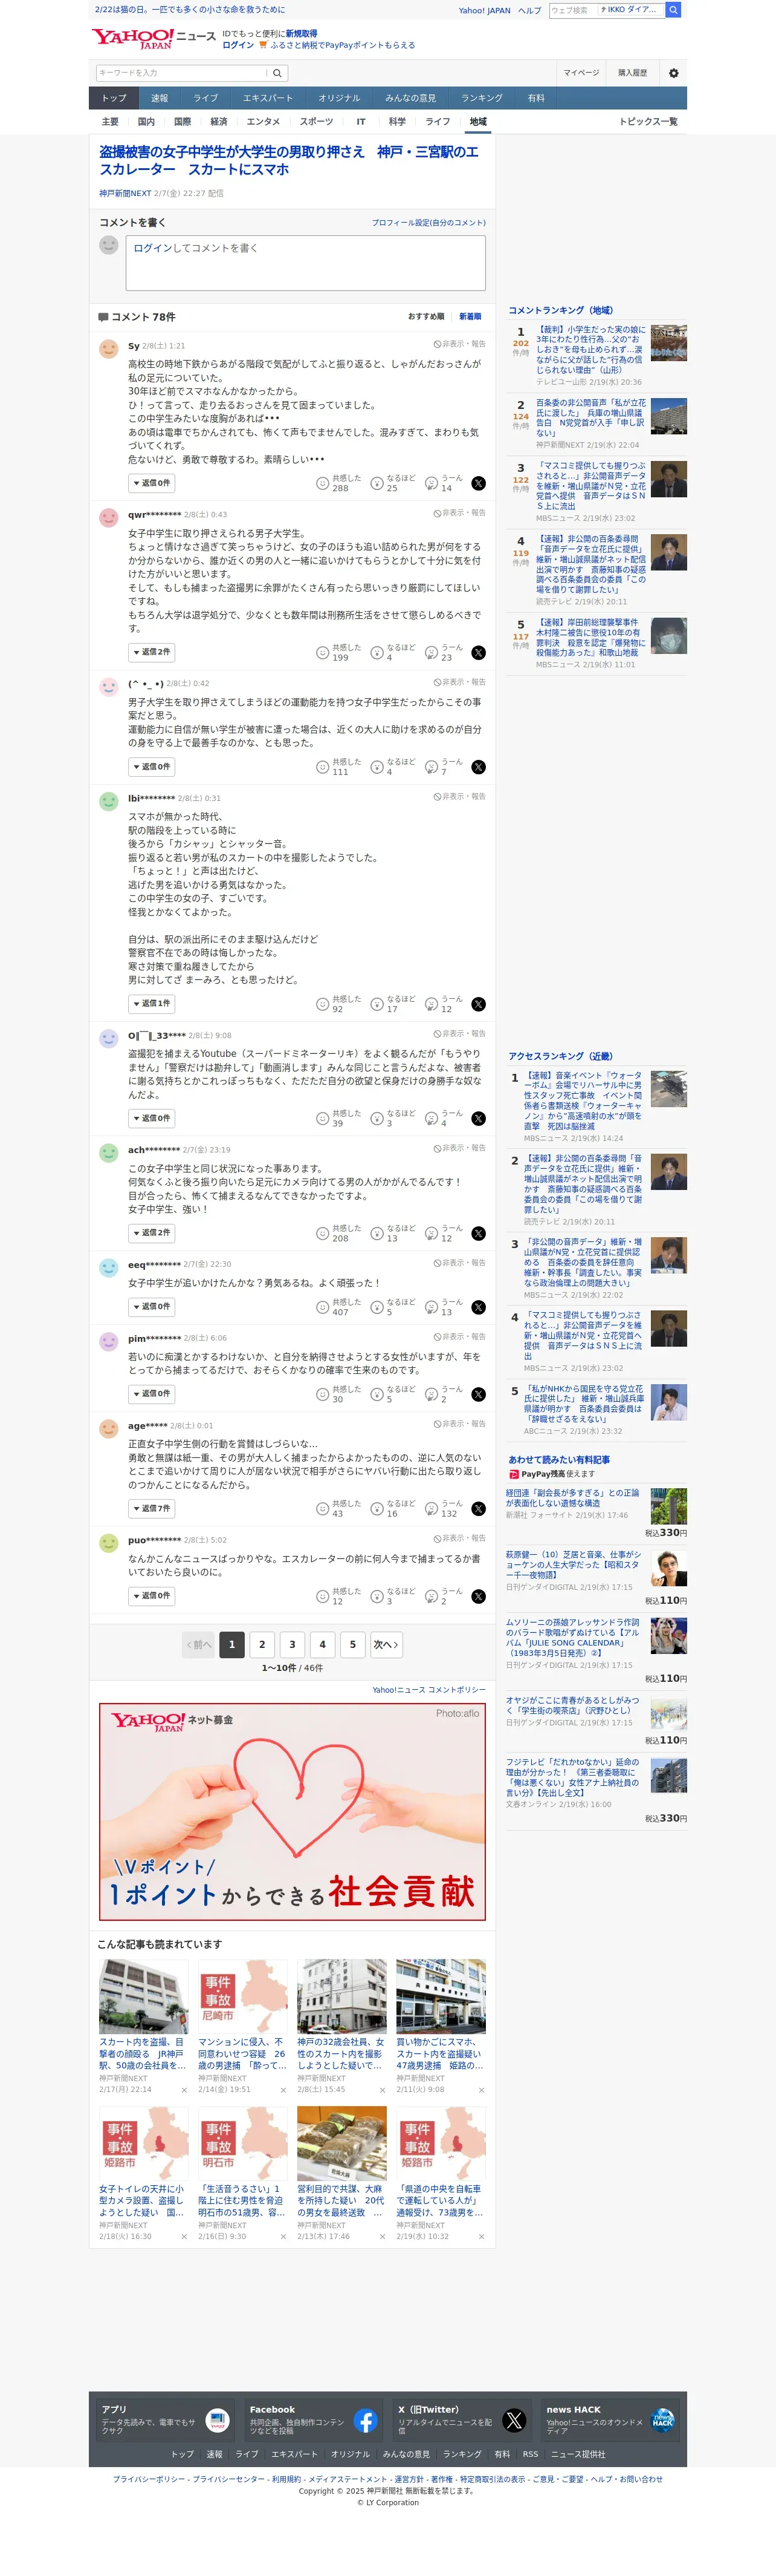Image resolution: width=776 pixels, height=2576 pixels.
Task: Open the Yahoo!ネット募金 banner
Action: tap(293, 1812)
